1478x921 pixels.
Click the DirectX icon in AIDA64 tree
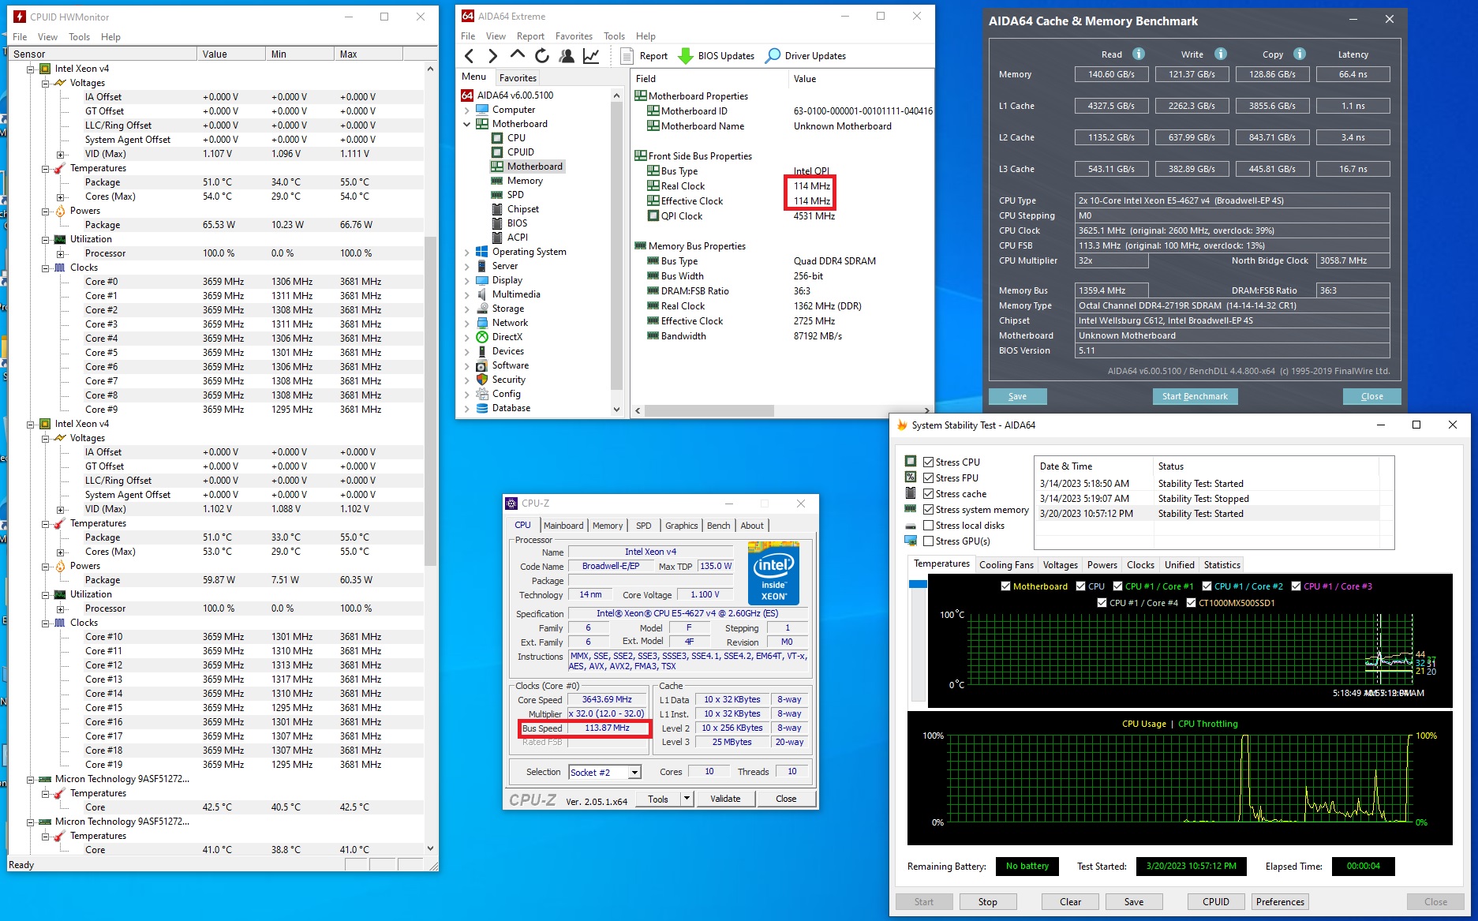[482, 337]
